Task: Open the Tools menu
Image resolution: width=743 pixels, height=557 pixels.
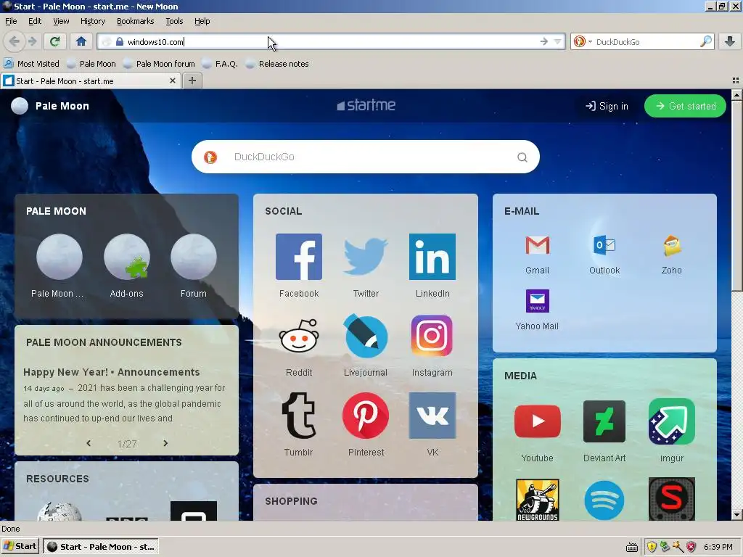Action: (x=174, y=21)
